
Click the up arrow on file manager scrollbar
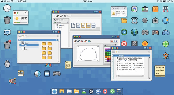pos(58,42)
